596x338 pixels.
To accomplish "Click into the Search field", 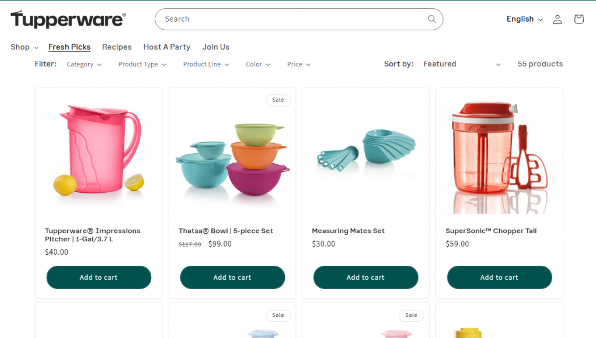I will pos(292,19).
